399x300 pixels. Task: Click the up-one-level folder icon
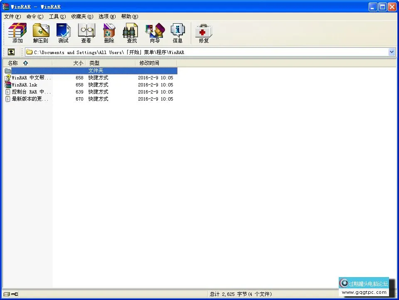11,52
